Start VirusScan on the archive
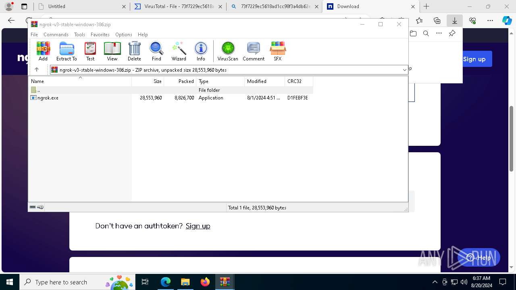This screenshot has width=516, height=290. (x=228, y=51)
